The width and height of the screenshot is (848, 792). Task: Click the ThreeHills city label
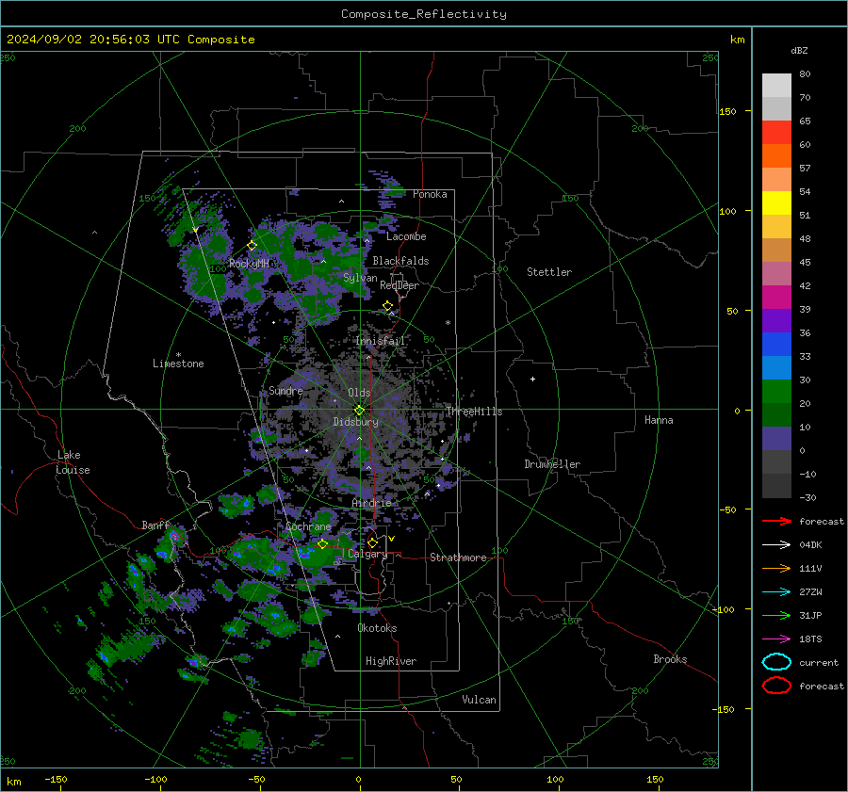(474, 412)
